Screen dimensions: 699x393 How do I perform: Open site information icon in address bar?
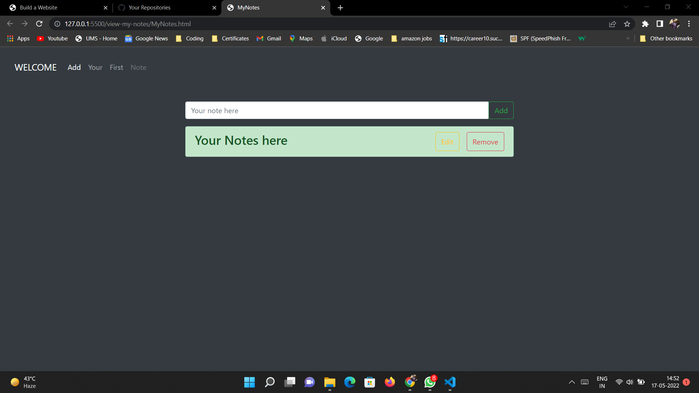click(57, 24)
